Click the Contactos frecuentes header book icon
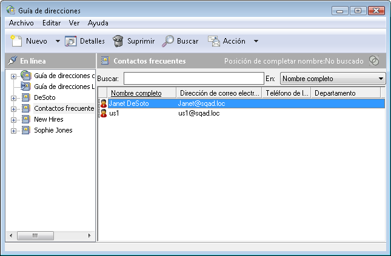The height and width of the screenshot is (256, 391). pos(105,61)
